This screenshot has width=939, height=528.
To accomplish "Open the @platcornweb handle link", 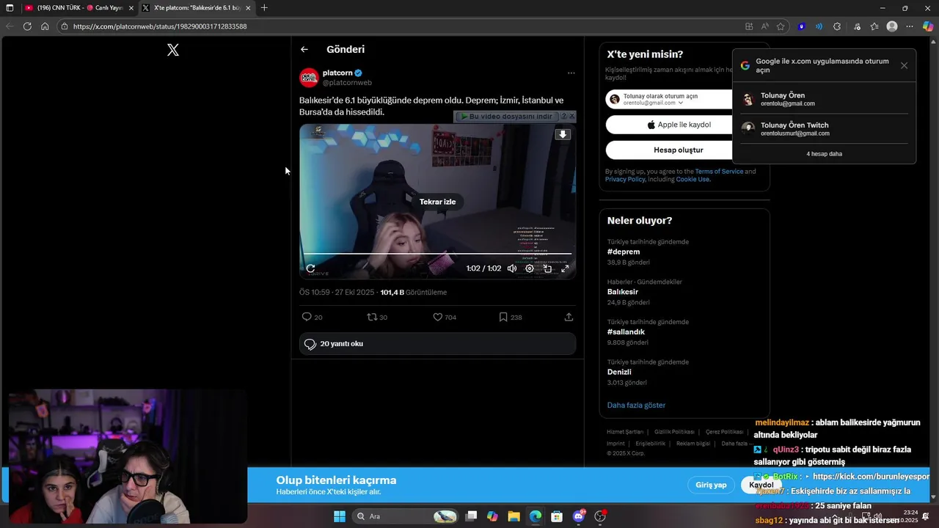I will coord(347,83).
